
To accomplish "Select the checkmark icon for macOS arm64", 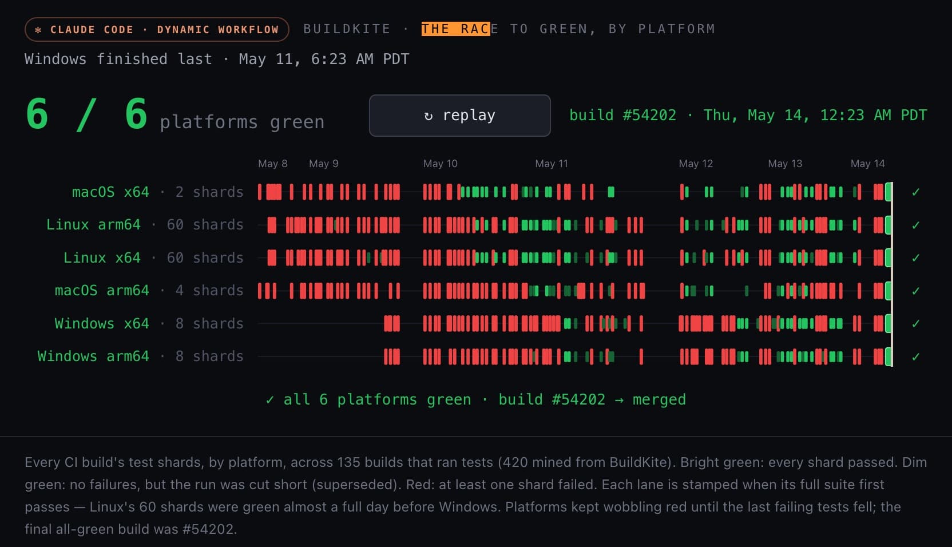I will tap(916, 291).
